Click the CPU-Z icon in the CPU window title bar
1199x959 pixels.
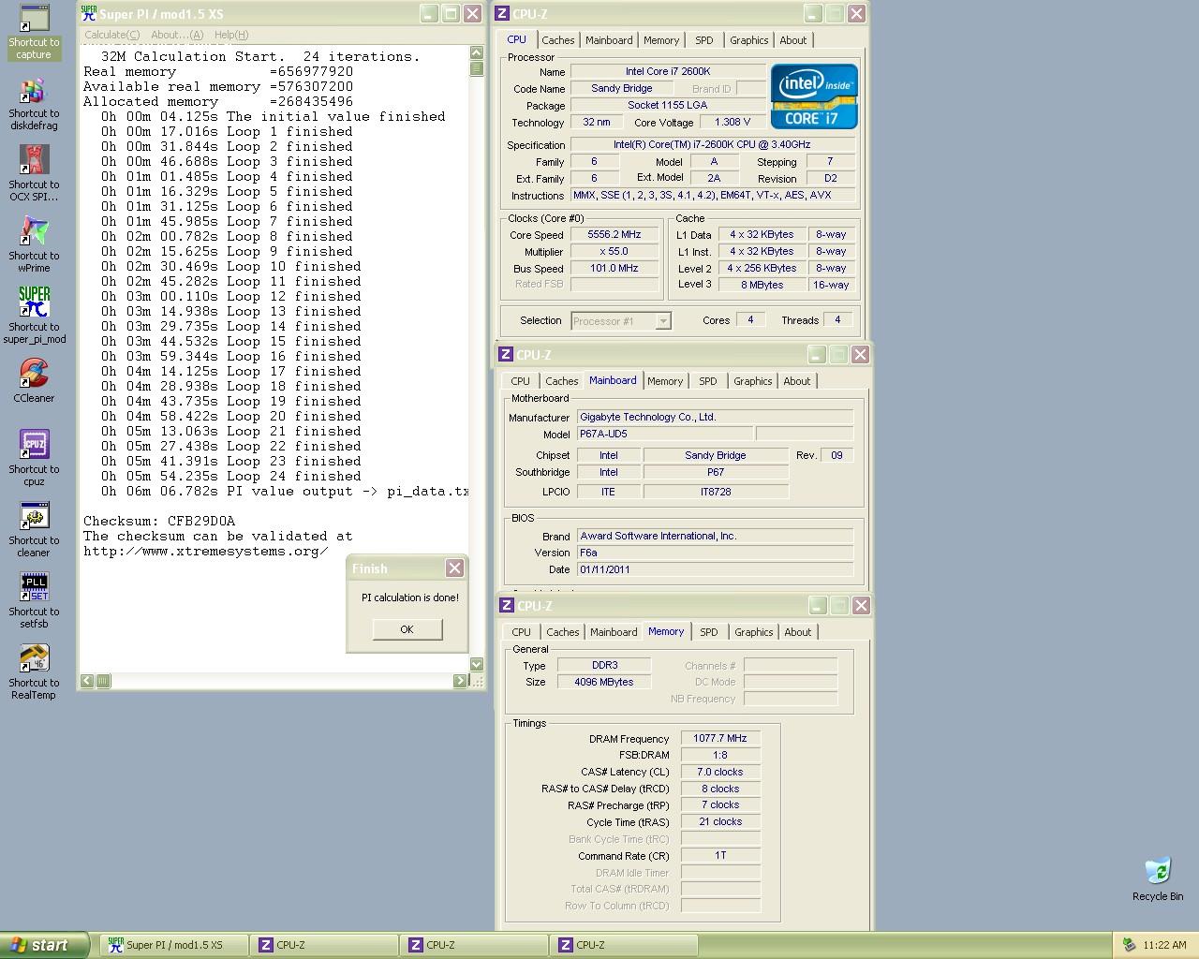click(x=503, y=13)
